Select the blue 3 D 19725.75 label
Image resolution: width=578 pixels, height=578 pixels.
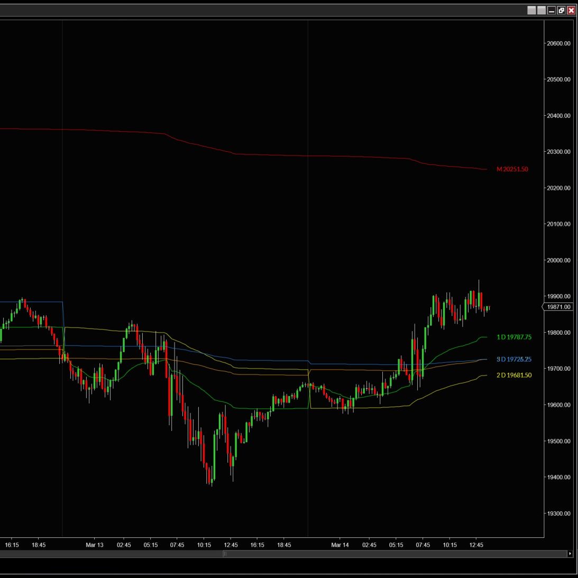coord(514,360)
